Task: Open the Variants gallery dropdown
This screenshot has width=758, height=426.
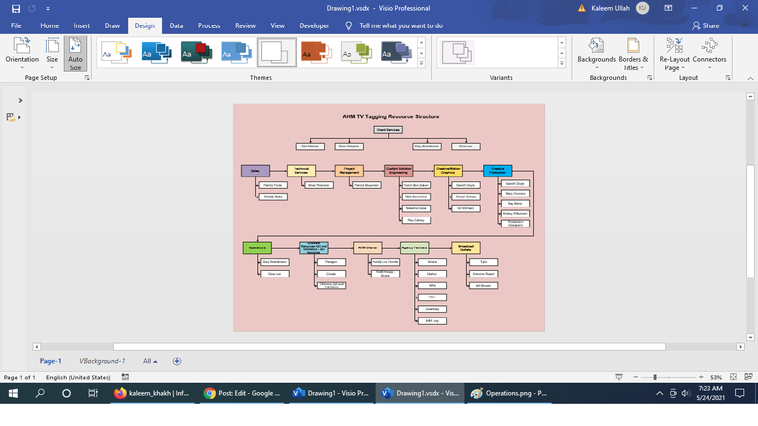Action: (562, 63)
